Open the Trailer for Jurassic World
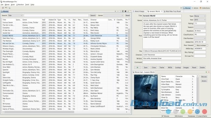This screenshot has height=118, width=211. click(x=162, y=68)
